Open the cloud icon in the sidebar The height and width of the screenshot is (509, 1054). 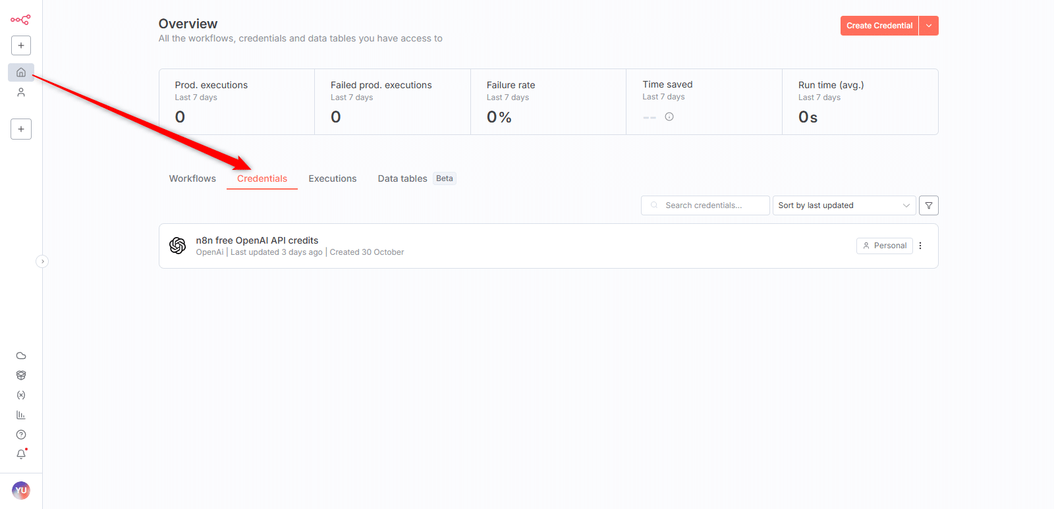click(x=21, y=356)
